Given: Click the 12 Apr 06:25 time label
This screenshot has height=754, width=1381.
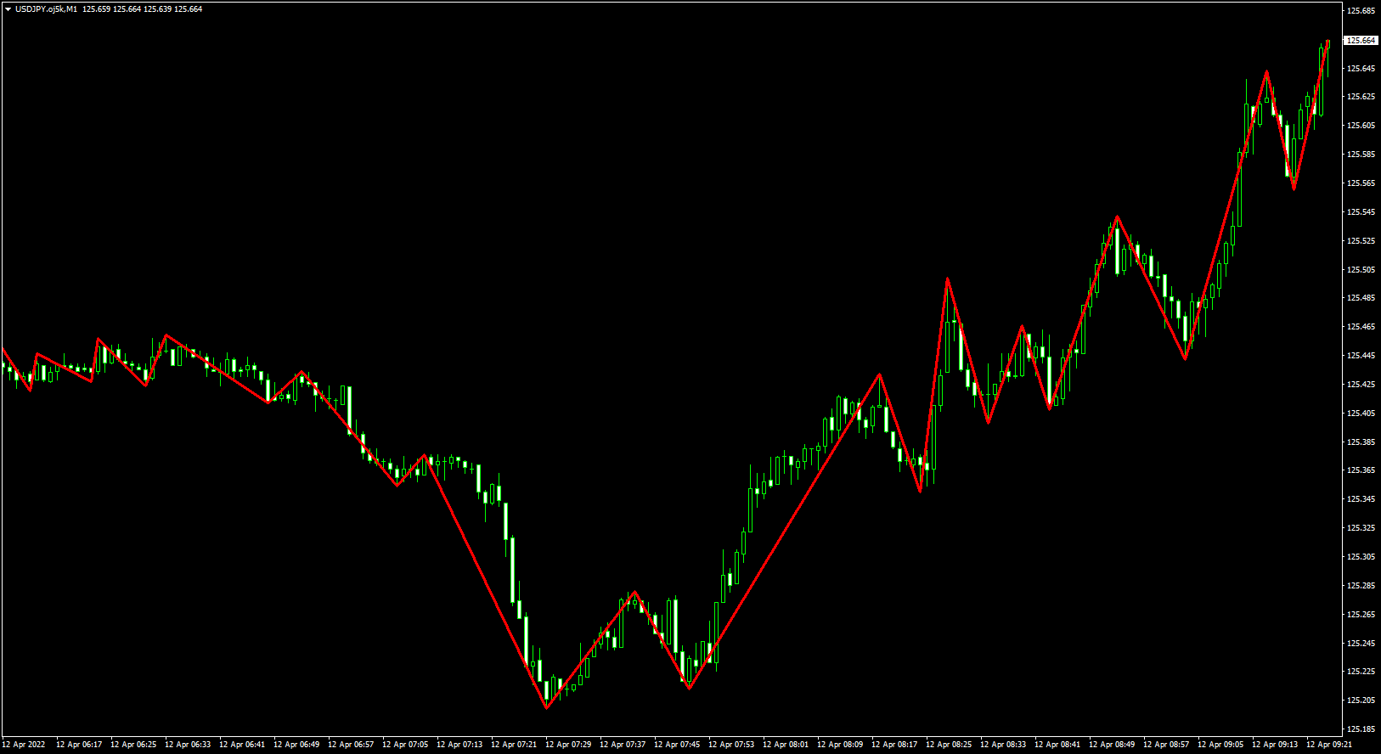Looking at the screenshot, I should pos(133,745).
